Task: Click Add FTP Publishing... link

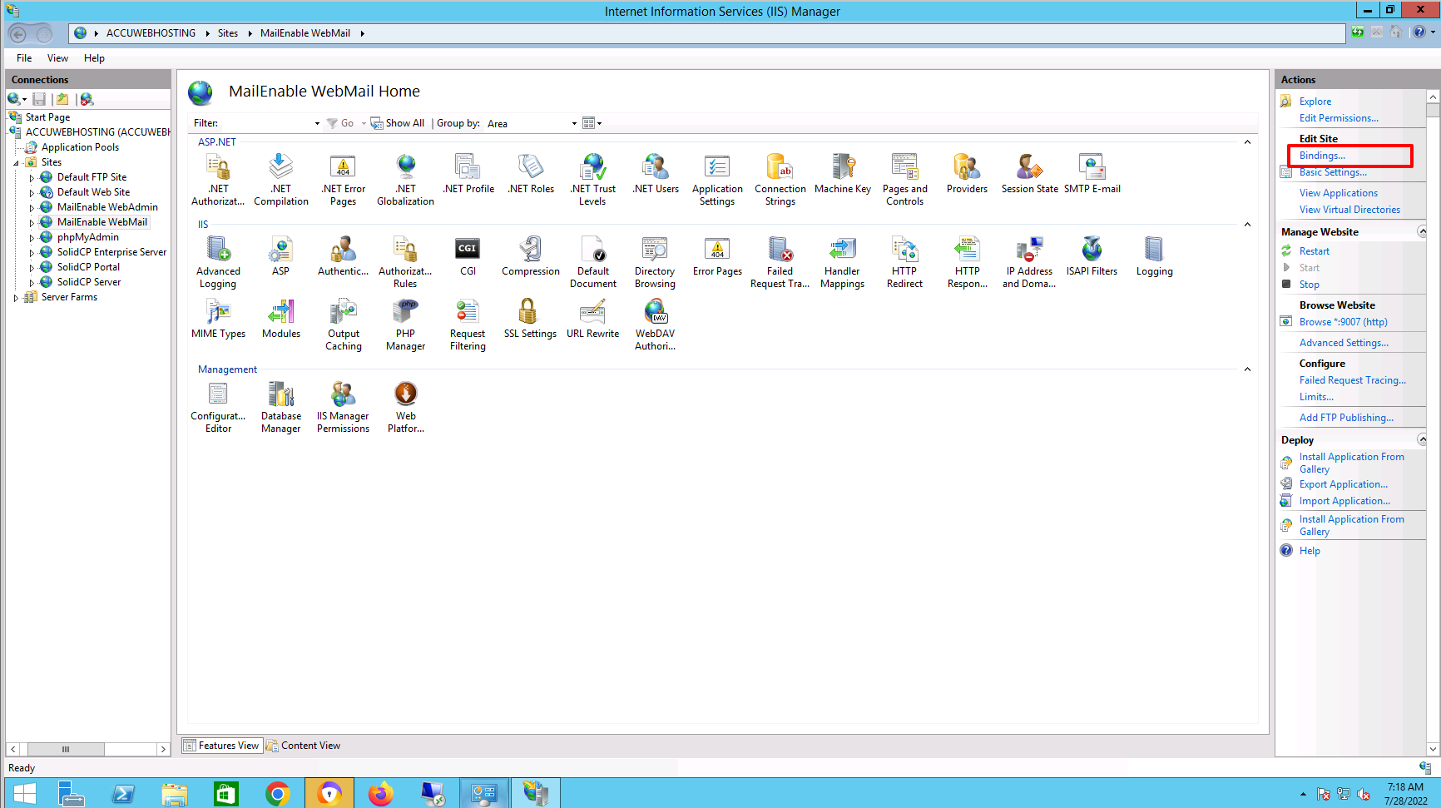Action: (1346, 418)
